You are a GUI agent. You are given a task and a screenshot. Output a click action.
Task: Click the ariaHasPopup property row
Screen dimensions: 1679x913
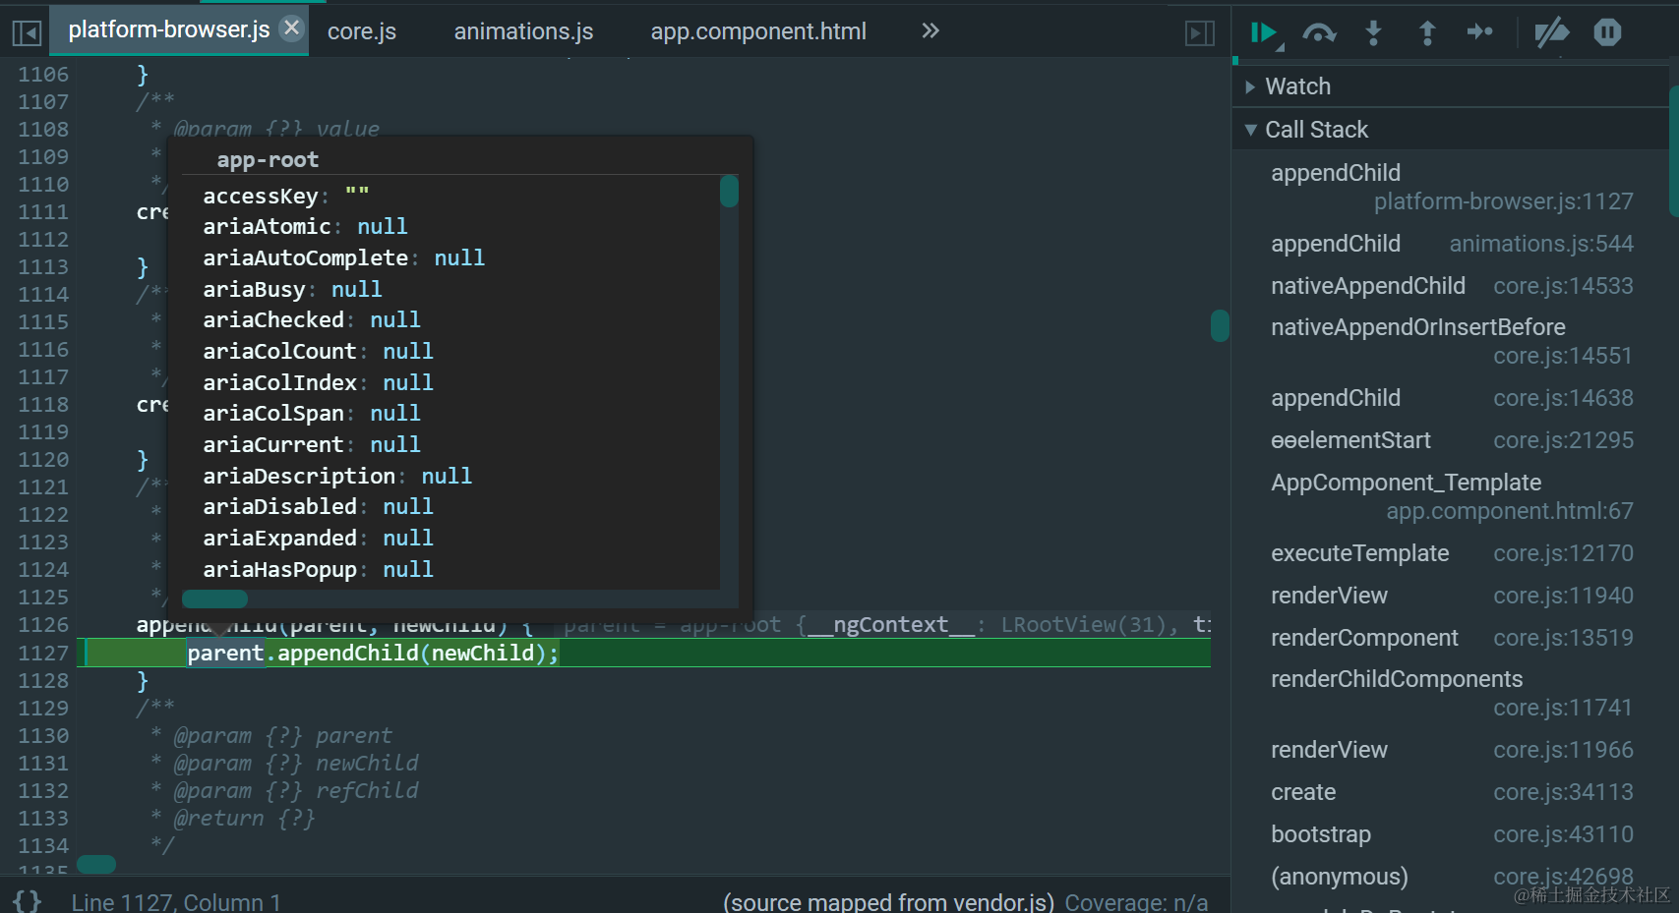click(x=318, y=569)
